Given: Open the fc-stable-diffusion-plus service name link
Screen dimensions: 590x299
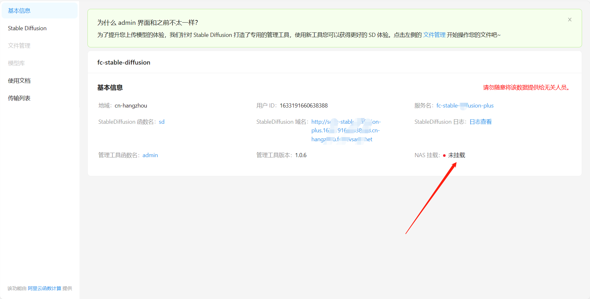Looking at the screenshot, I should click(x=465, y=106).
